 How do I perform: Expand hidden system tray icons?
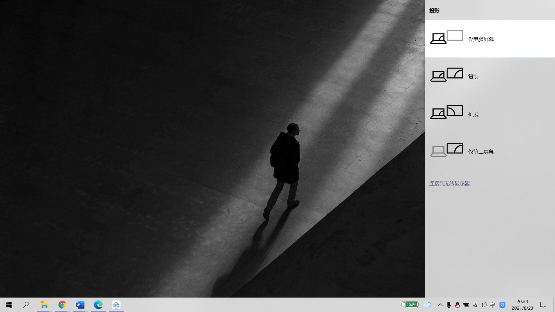[x=440, y=305]
